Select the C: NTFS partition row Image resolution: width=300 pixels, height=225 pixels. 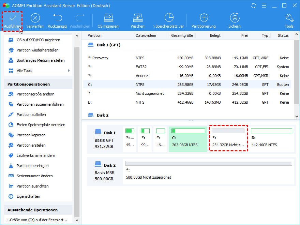tap(187, 85)
